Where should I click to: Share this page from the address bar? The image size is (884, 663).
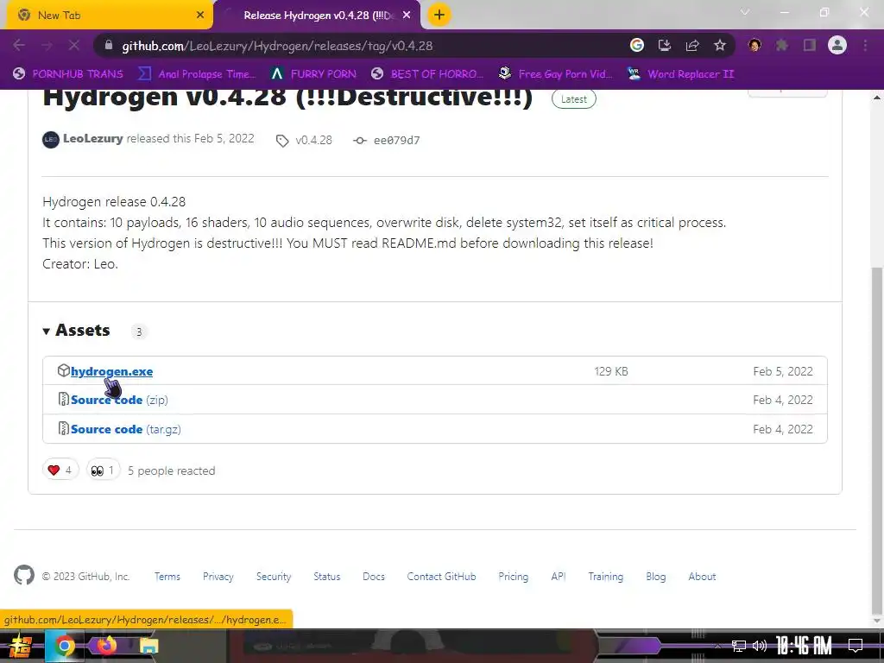point(692,45)
